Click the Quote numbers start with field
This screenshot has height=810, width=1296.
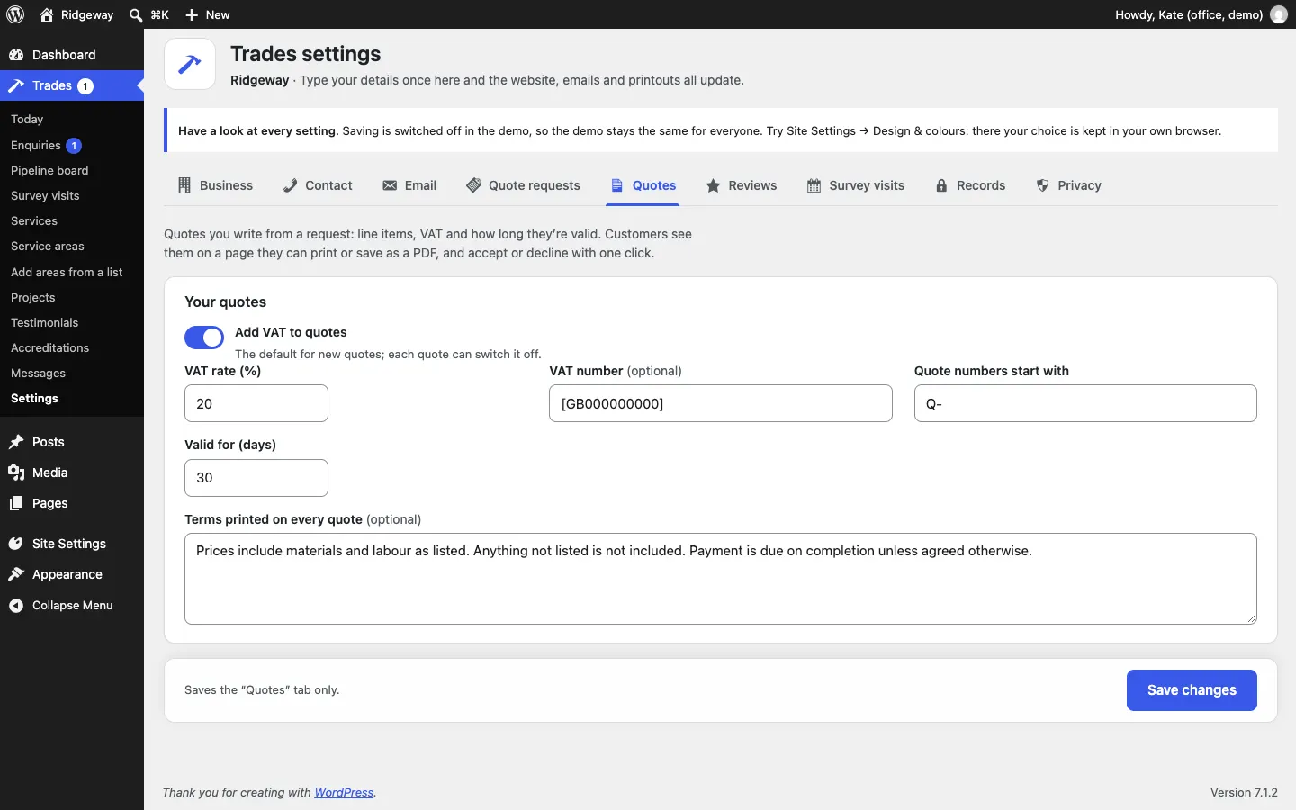point(1085,403)
